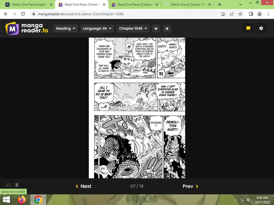Show hidden system tray icons
The height and width of the screenshot is (205, 274).
pos(236,200)
